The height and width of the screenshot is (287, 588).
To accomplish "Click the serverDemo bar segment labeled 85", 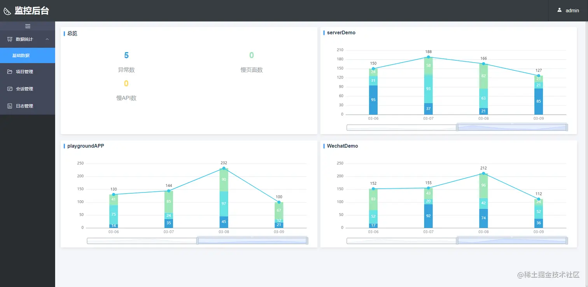I will click(x=539, y=101).
